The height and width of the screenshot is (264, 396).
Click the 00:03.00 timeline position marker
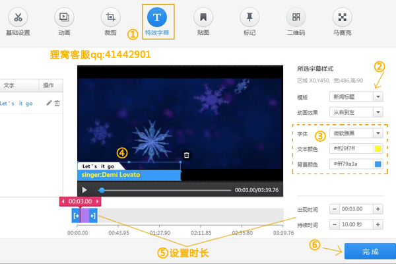[x=80, y=201]
